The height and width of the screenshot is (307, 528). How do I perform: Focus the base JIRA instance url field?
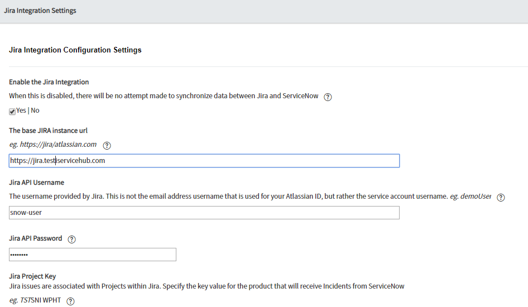pyautogui.click(x=204, y=161)
